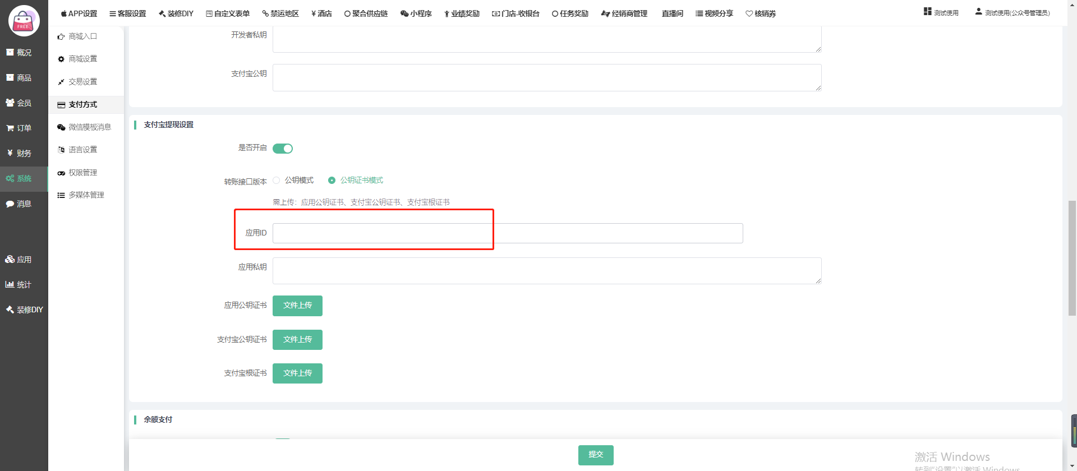1077x471 pixels.
Task: Open the 聚合供应链 top menu item
Action: point(366,13)
